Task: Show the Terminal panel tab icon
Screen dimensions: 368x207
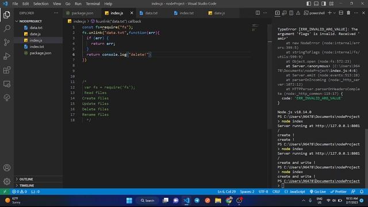Action: pyautogui.click(x=277, y=13)
